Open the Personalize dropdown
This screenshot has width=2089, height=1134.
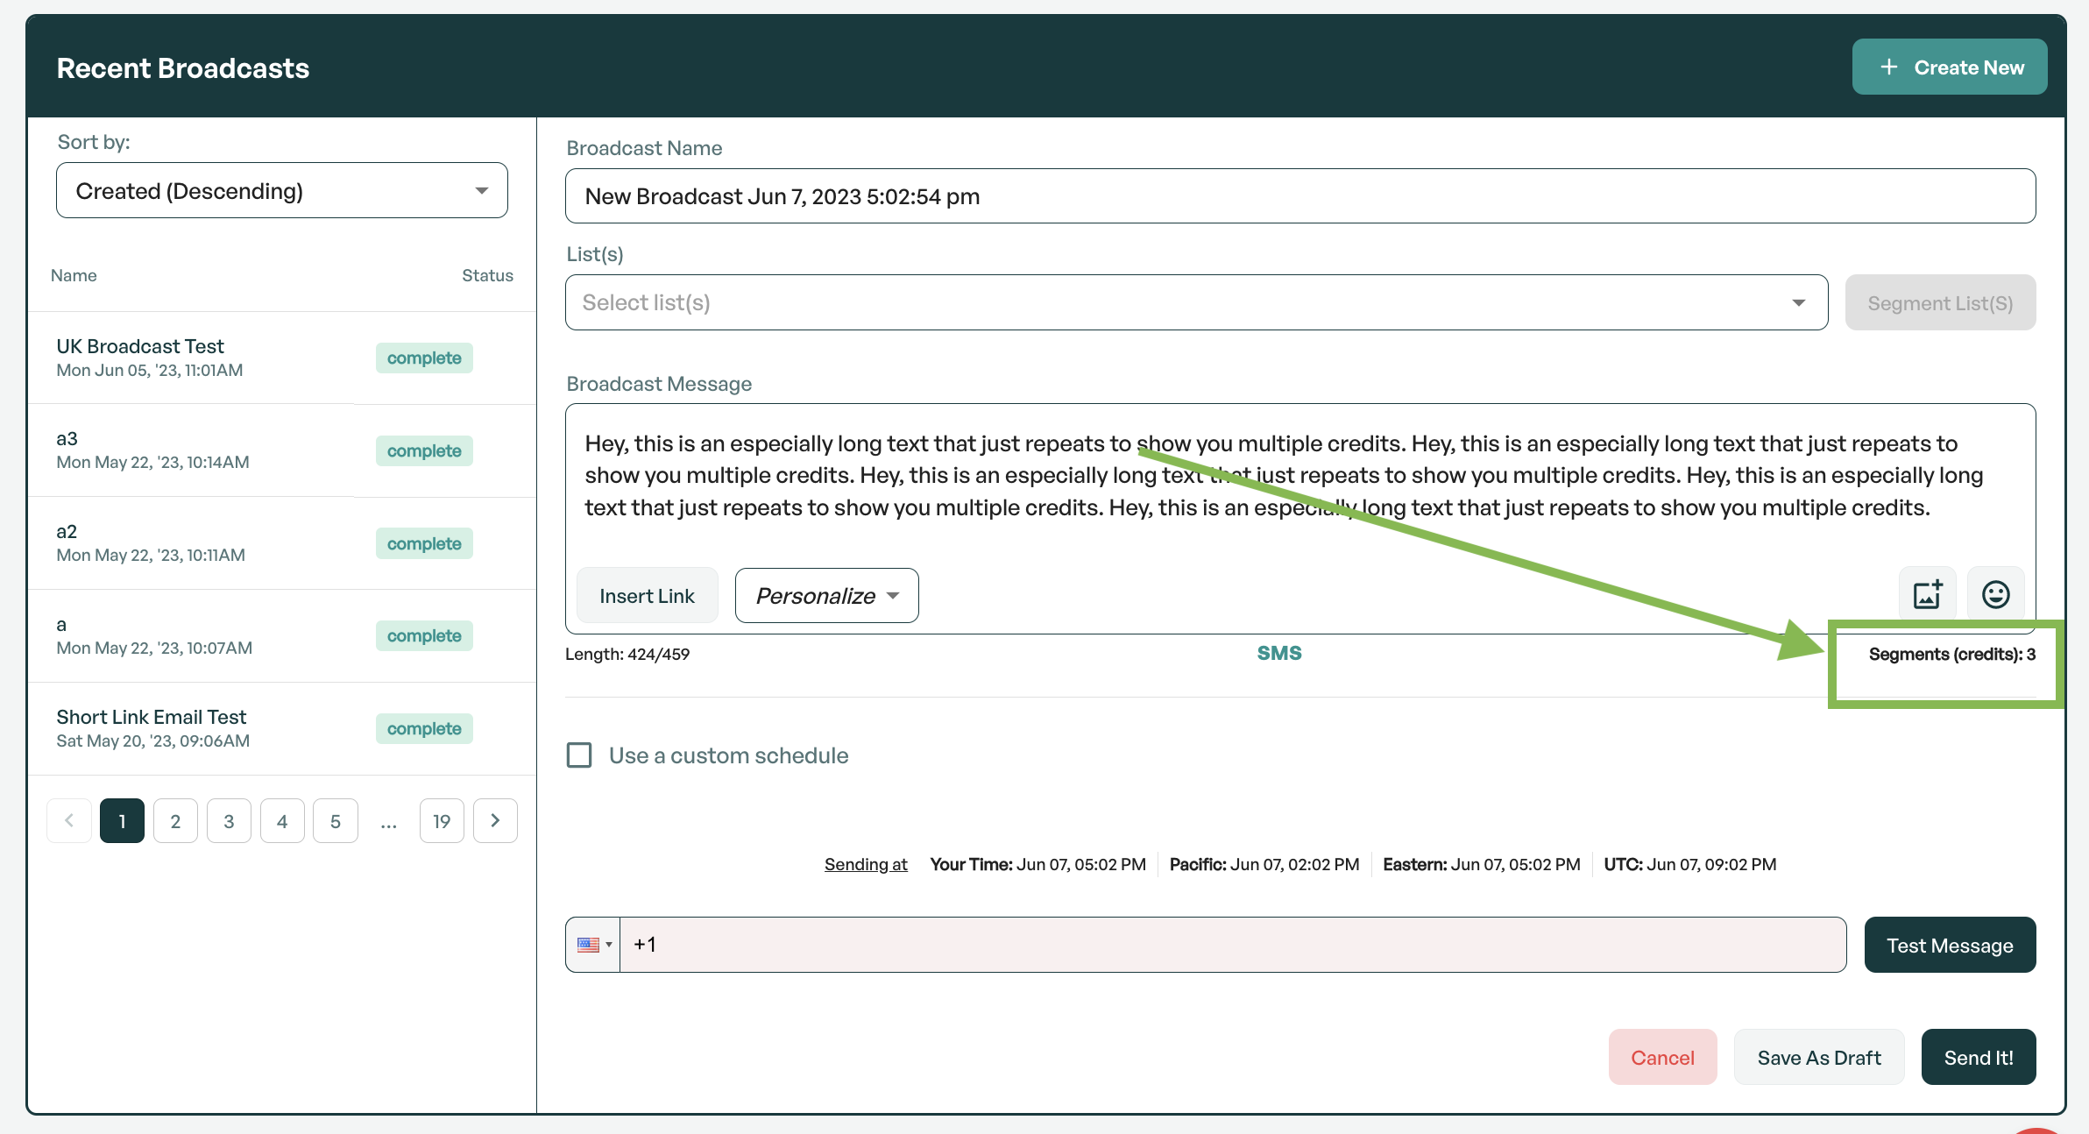(826, 596)
